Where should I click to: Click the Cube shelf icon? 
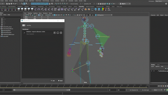[x=96, y=9]
